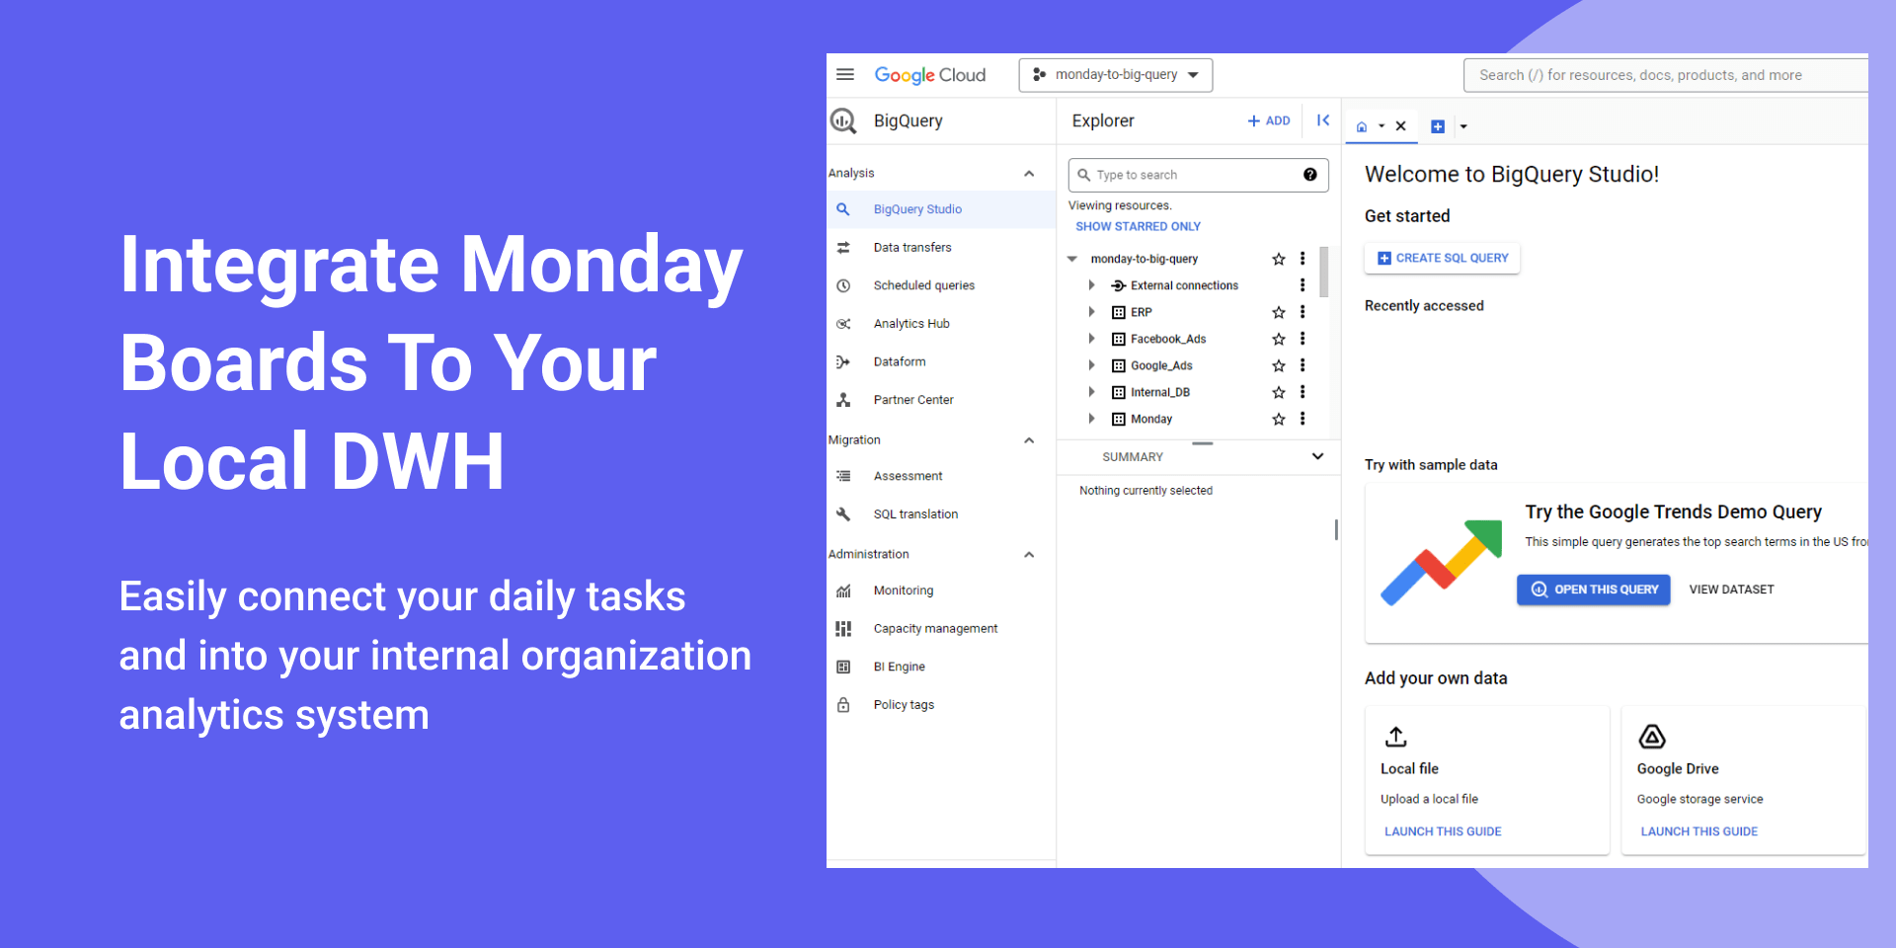
Task: Collapse the Administration section
Action: coord(1029,555)
